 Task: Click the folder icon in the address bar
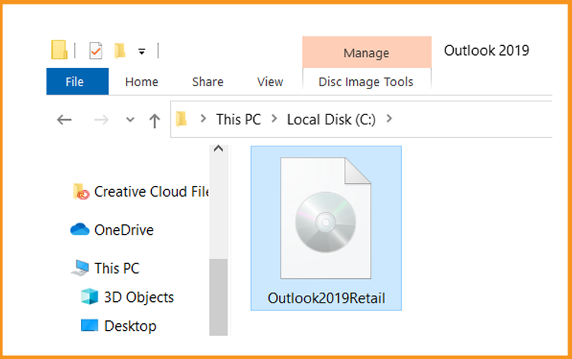tap(182, 119)
